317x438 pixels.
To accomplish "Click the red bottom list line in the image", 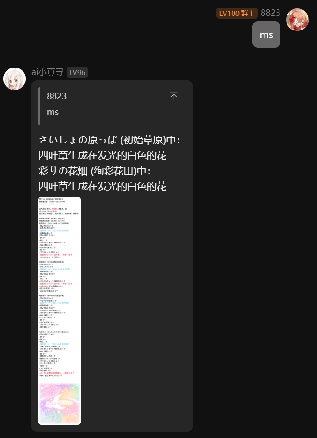I will pos(56,373).
